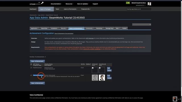
Task: Go to Support page
Action: [95, 4]
